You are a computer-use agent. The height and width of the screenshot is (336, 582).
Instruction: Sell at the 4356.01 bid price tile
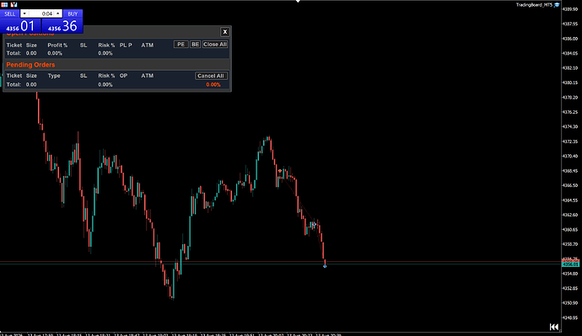(20, 26)
